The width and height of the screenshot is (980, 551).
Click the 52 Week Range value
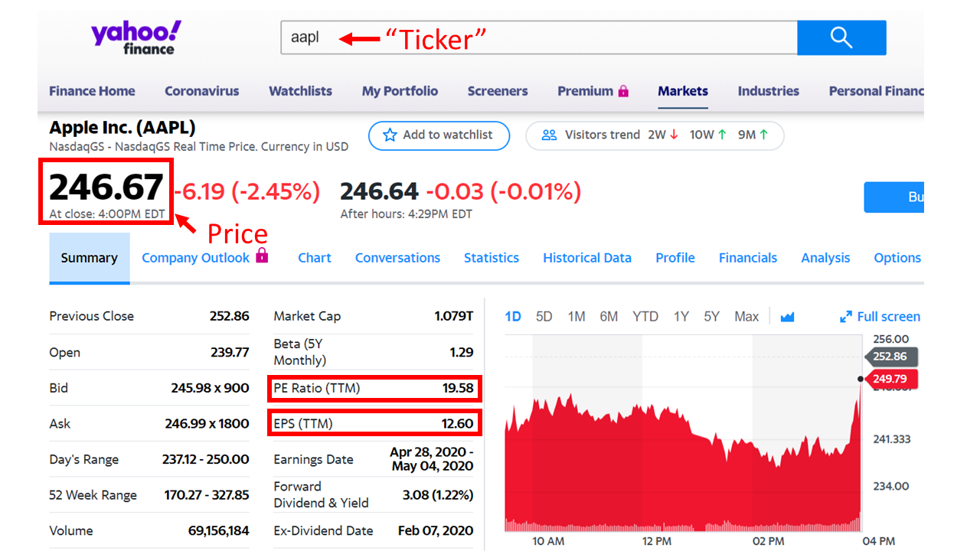[207, 495]
